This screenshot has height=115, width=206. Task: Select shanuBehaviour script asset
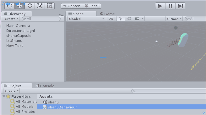pos(122,107)
